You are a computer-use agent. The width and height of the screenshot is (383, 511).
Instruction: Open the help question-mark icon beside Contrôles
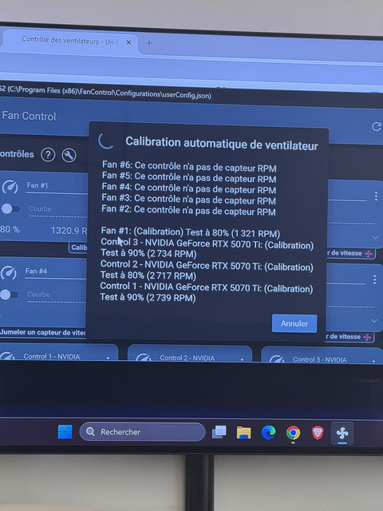coord(48,155)
